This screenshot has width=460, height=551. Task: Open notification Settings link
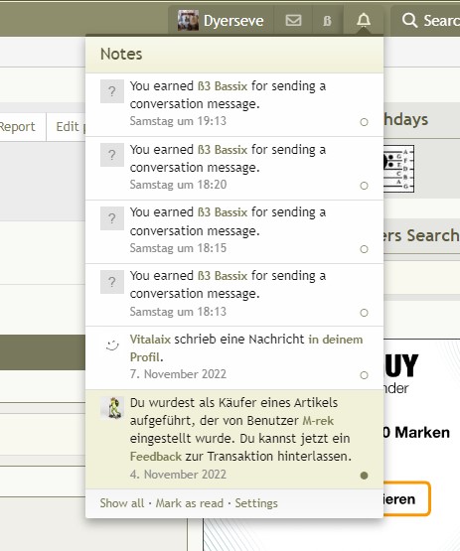256,503
